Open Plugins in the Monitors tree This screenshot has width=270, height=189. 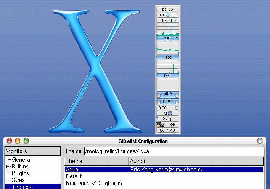(x=20, y=173)
